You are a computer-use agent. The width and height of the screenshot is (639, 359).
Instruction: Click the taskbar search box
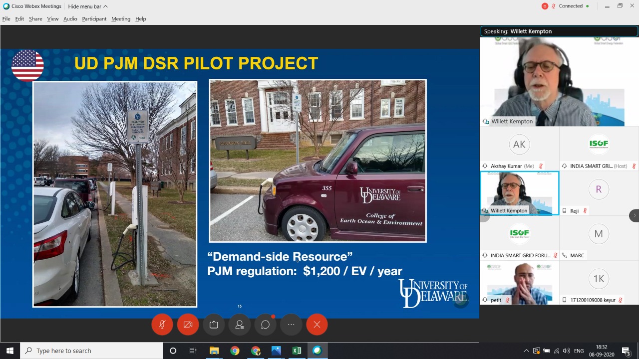(x=91, y=351)
